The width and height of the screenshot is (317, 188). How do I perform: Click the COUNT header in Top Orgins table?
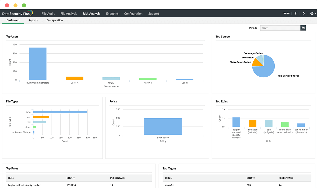251,178
